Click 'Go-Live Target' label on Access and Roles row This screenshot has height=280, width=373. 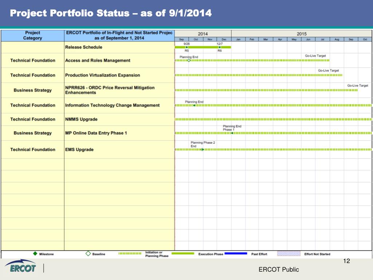point(315,56)
